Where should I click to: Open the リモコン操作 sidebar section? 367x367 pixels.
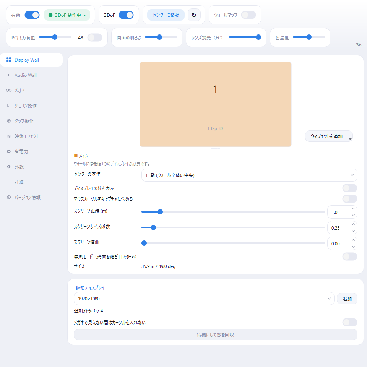pos(31,106)
